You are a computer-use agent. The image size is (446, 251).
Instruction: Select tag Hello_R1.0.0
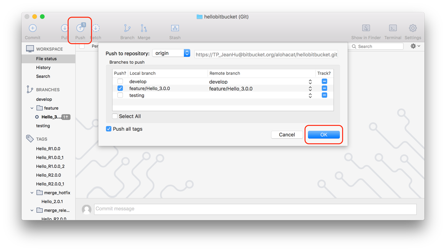click(x=49, y=149)
